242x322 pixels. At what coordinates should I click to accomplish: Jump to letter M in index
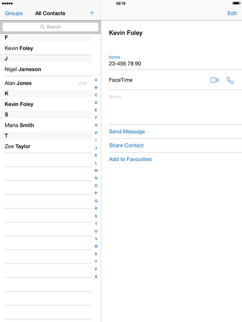(96, 171)
